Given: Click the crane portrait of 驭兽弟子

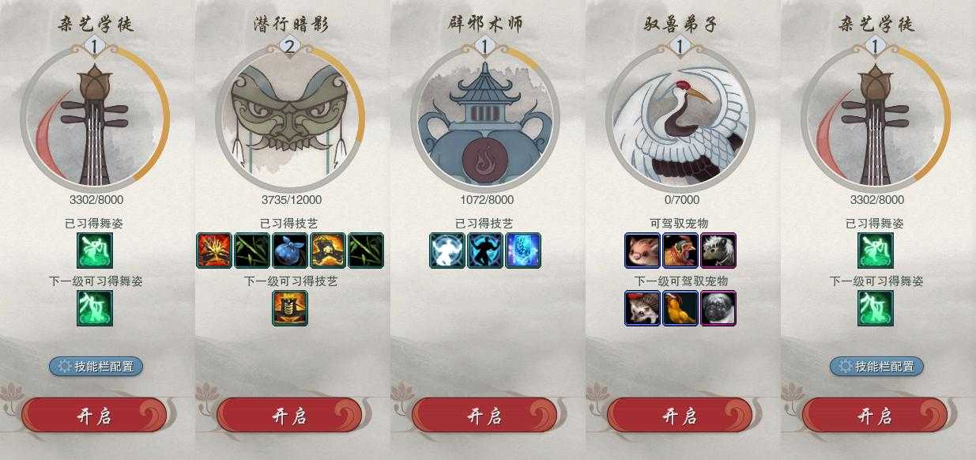Looking at the screenshot, I should [680, 117].
